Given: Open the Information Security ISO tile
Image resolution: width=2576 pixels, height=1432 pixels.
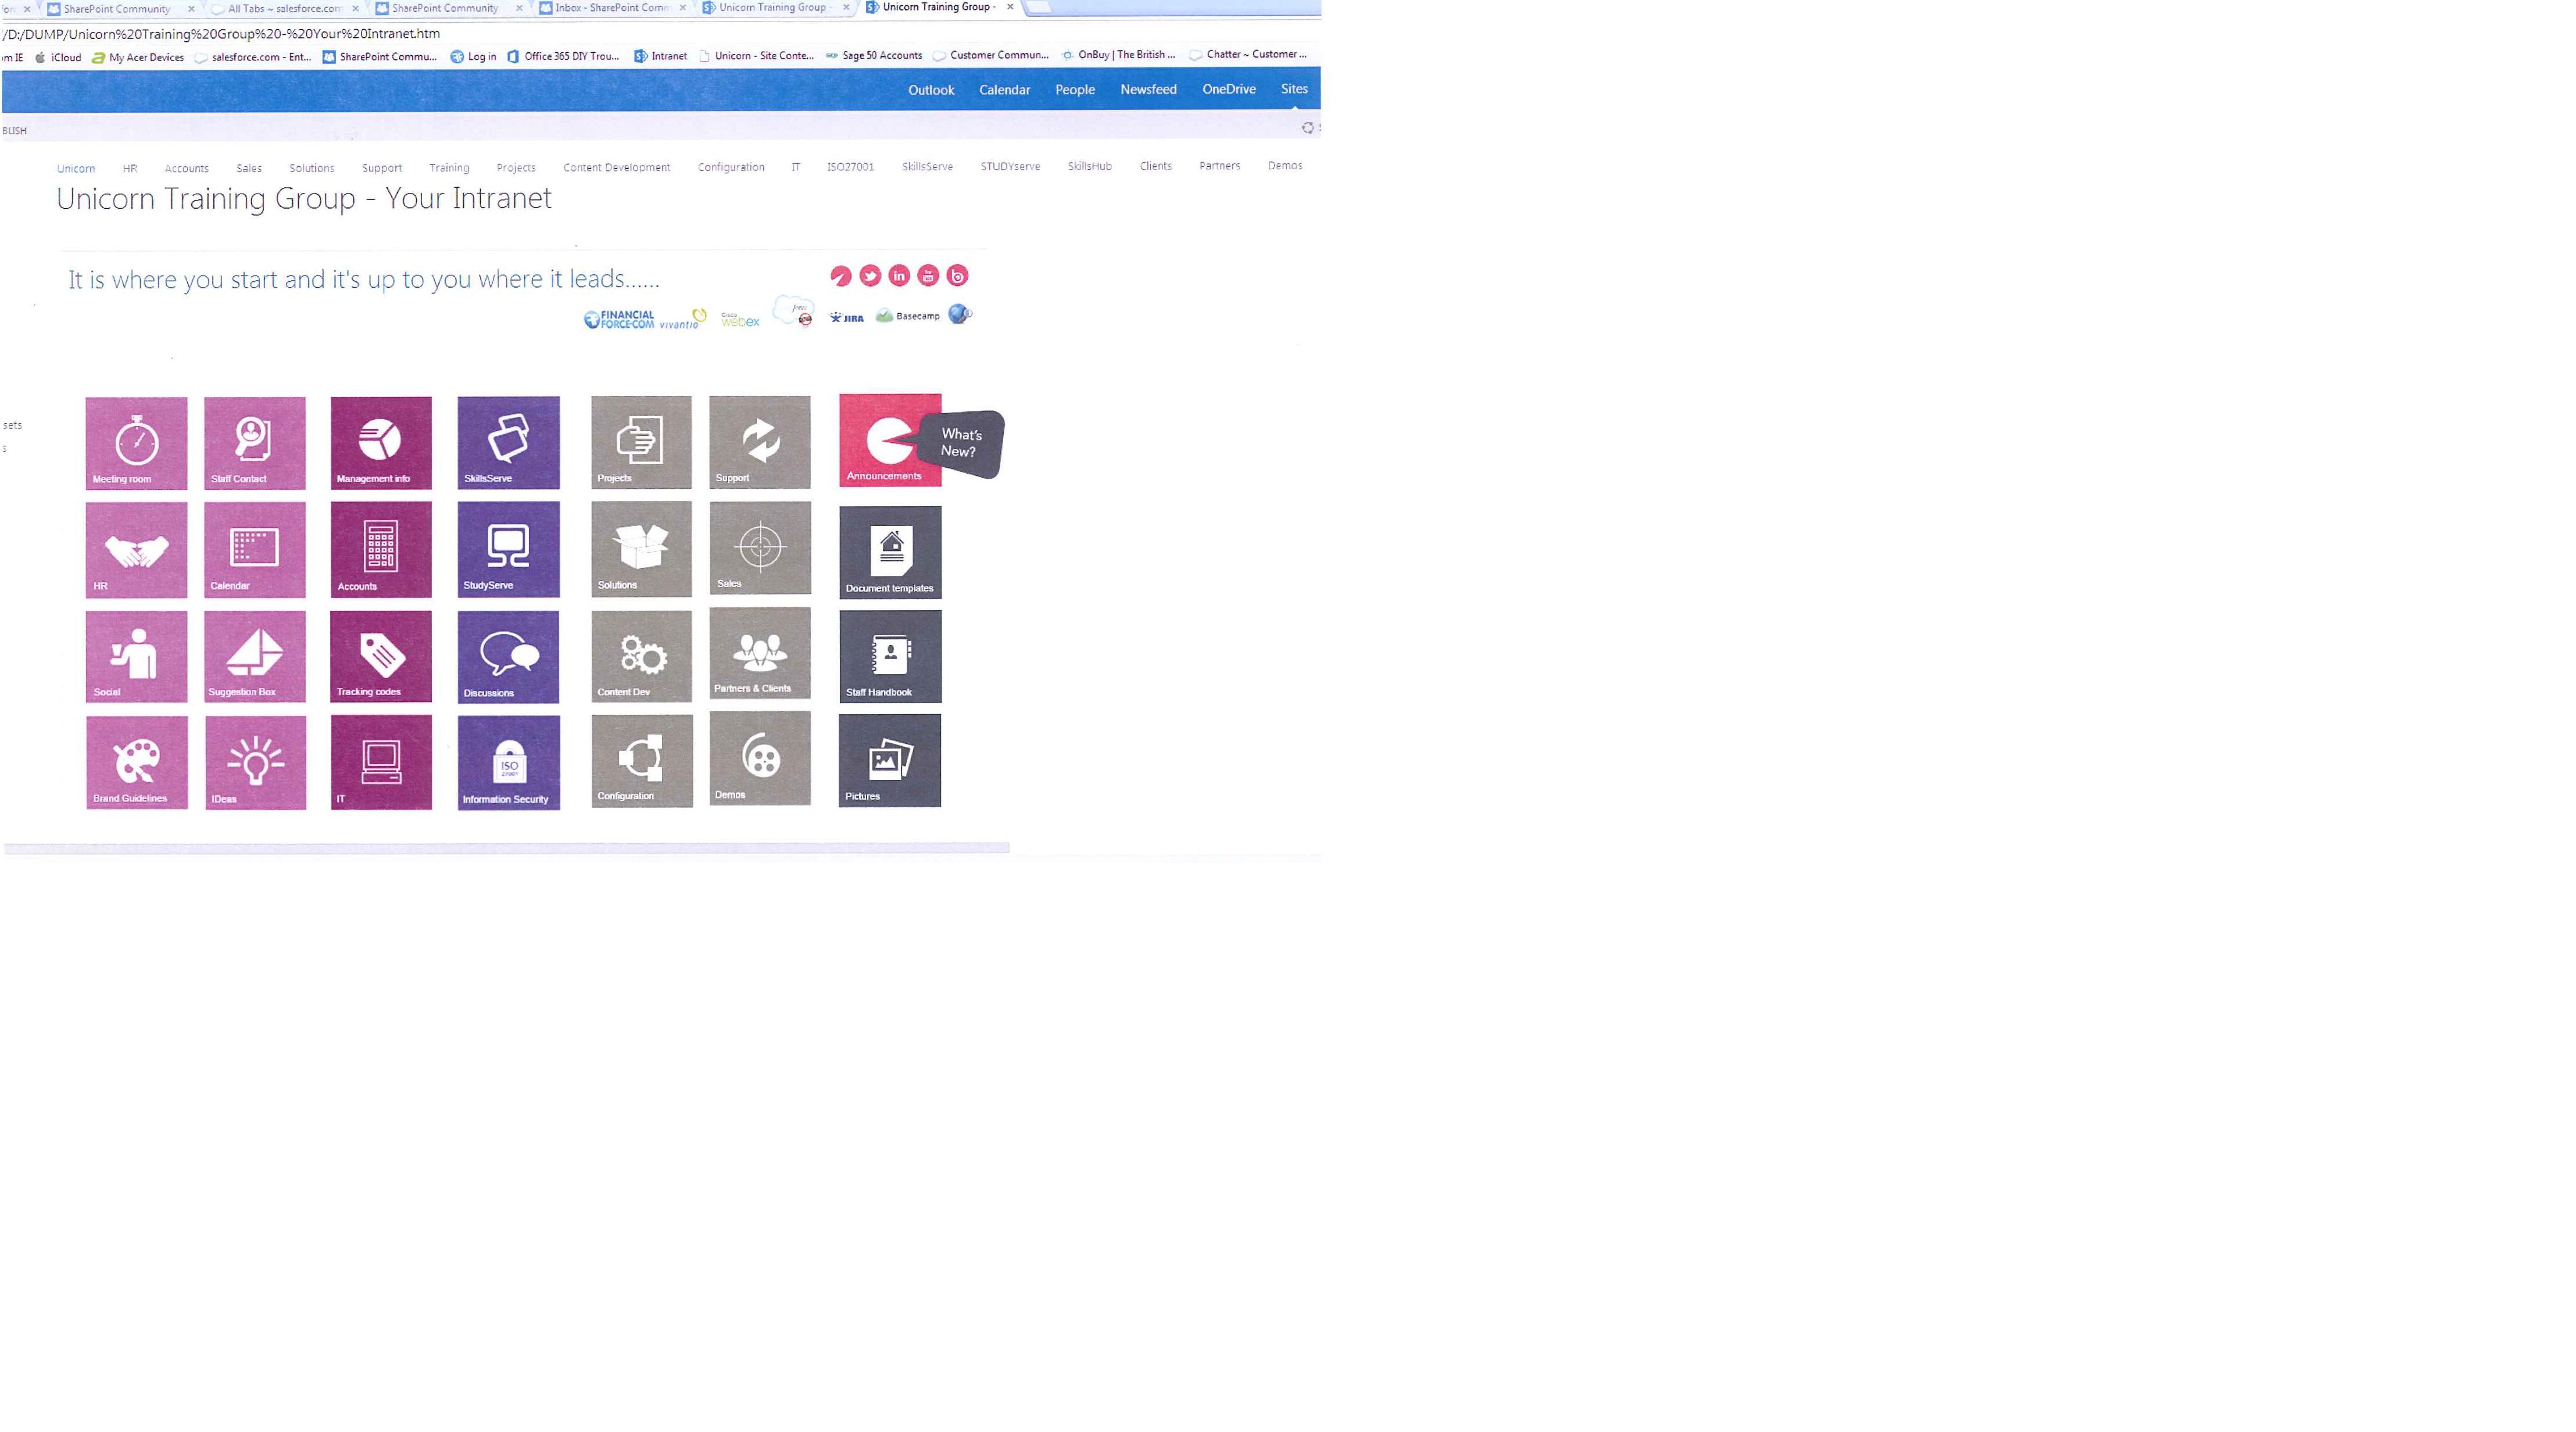Looking at the screenshot, I should (508, 762).
